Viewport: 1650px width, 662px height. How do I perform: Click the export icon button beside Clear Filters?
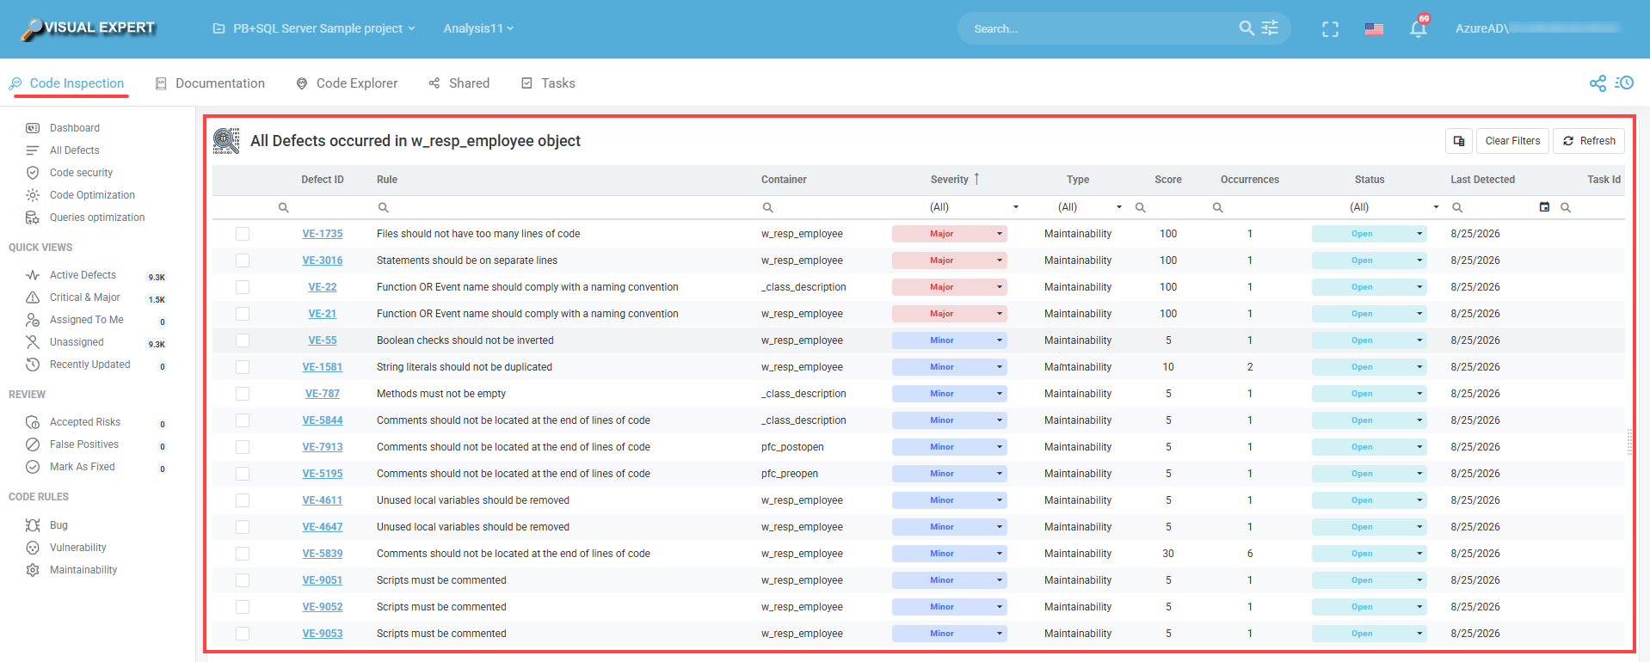coord(1459,141)
